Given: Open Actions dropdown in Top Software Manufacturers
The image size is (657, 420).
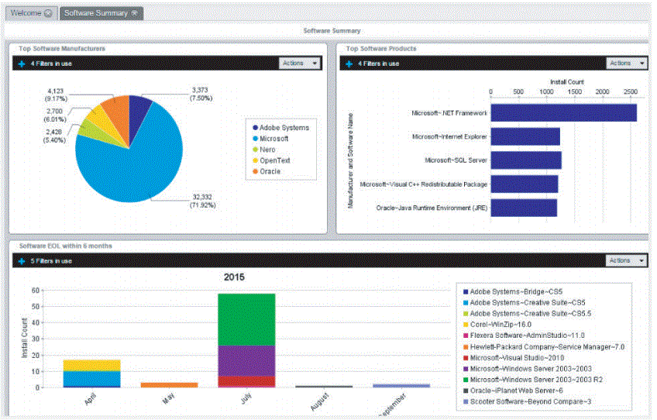Looking at the screenshot, I should click(300, 64).
